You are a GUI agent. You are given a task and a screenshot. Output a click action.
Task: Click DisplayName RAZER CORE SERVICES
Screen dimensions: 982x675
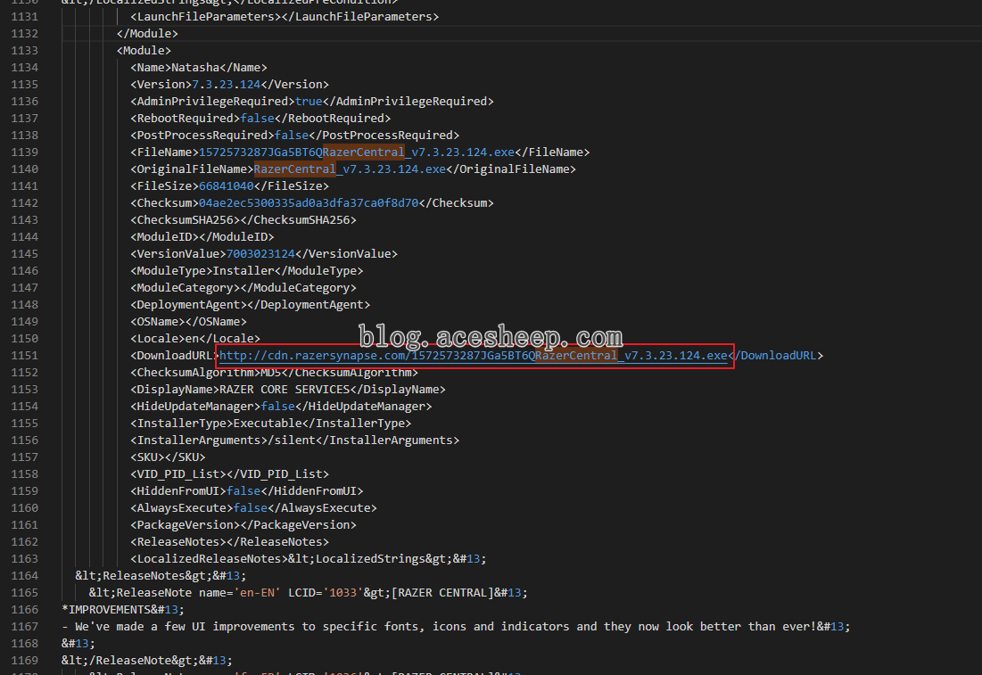point(285,390)
